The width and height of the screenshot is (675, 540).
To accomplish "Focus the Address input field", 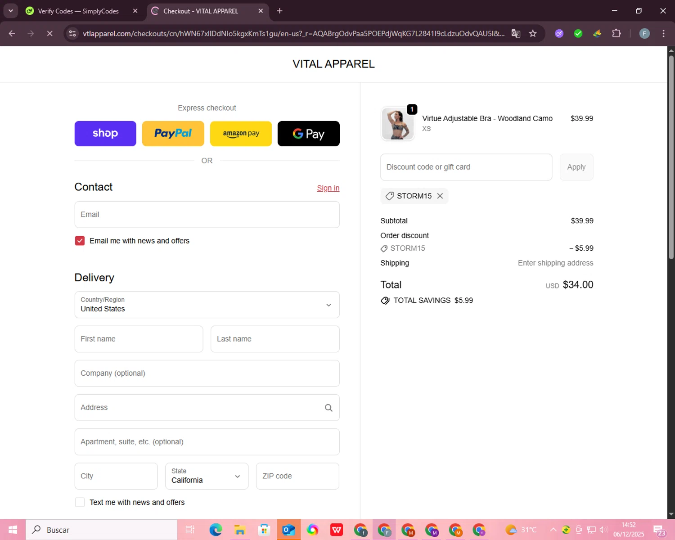I will click(x=207, y=408).
